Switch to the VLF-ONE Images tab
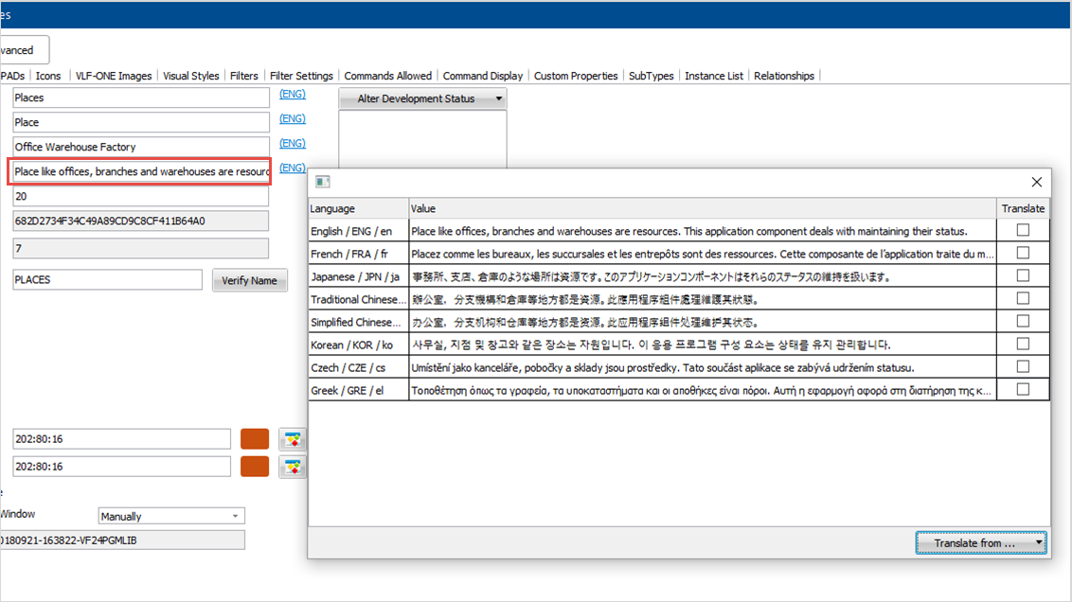 point(114,76)
